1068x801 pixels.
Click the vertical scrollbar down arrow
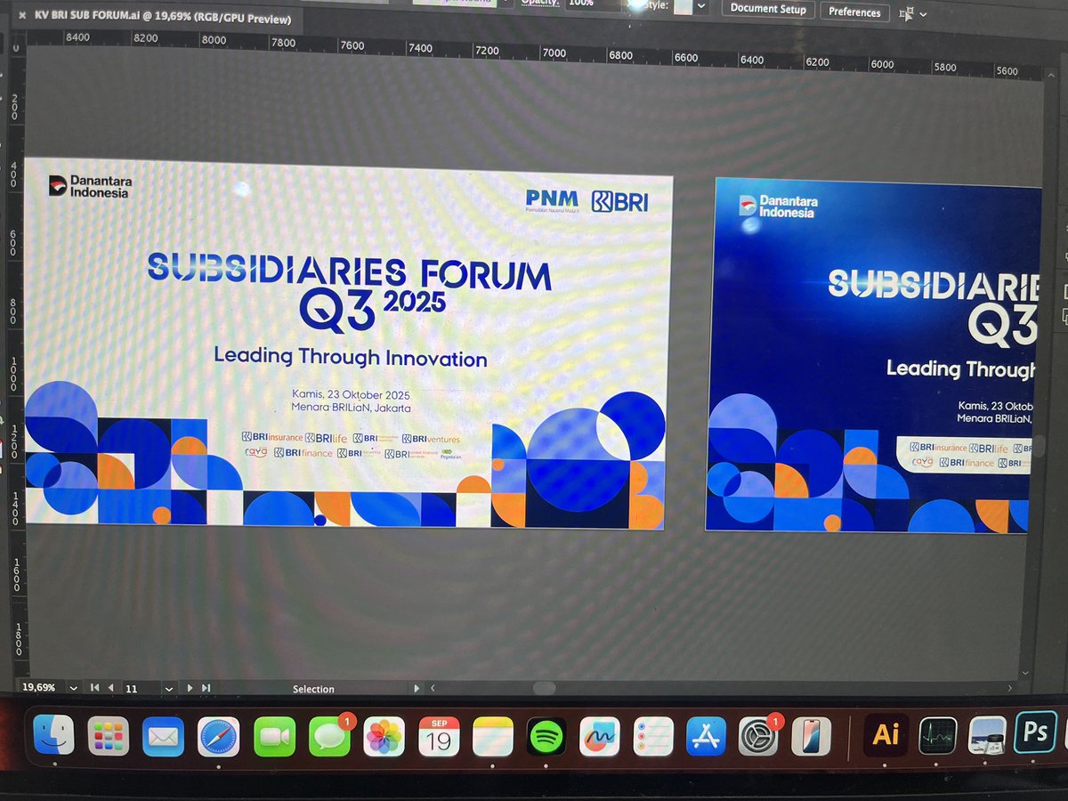coord(1025,673)
